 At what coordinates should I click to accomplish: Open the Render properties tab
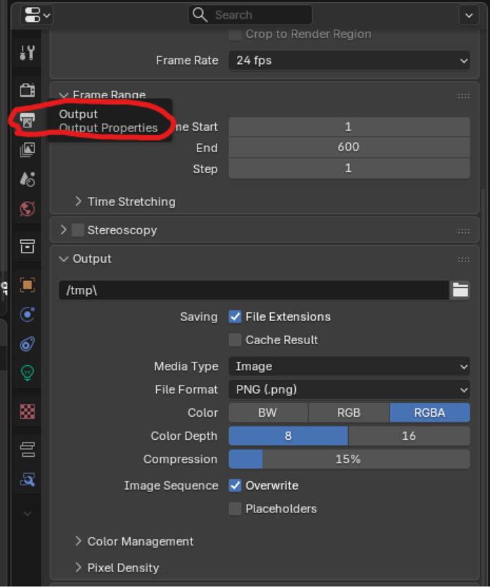tap(27, 90)
